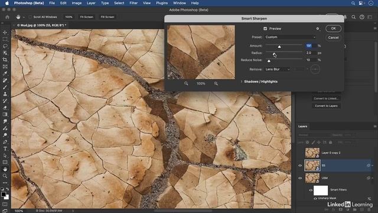The height and width of the screenshot is (213, 378).
Task: Click the foreground color swatch
Action: 4,194
